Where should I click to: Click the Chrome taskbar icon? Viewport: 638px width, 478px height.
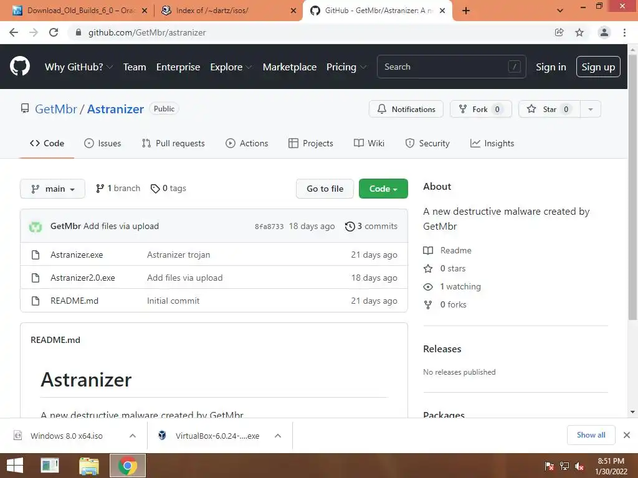(127, 466)
